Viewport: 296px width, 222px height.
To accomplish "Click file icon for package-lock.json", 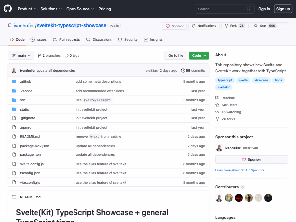I will point(14,146).
